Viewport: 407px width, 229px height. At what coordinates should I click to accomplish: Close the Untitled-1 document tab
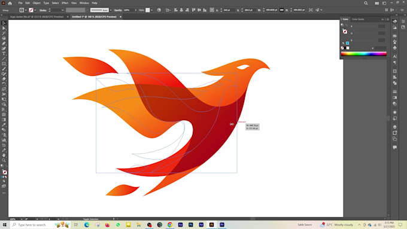(120, 17)
